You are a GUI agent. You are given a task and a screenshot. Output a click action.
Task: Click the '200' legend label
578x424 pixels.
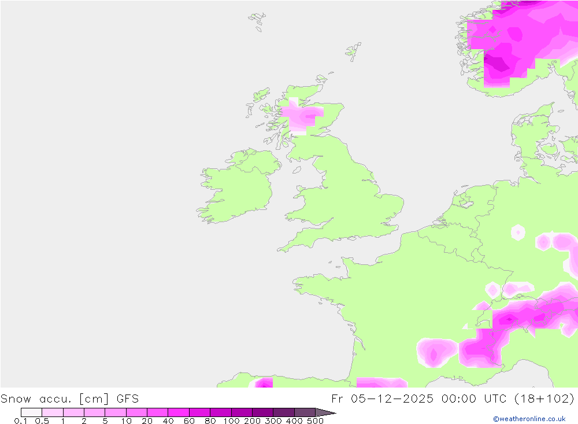(253, 421)
